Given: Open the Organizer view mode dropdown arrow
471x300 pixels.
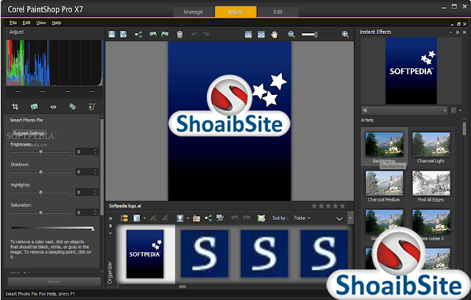Looking at the screenshot, I should (x=144, y=218).
